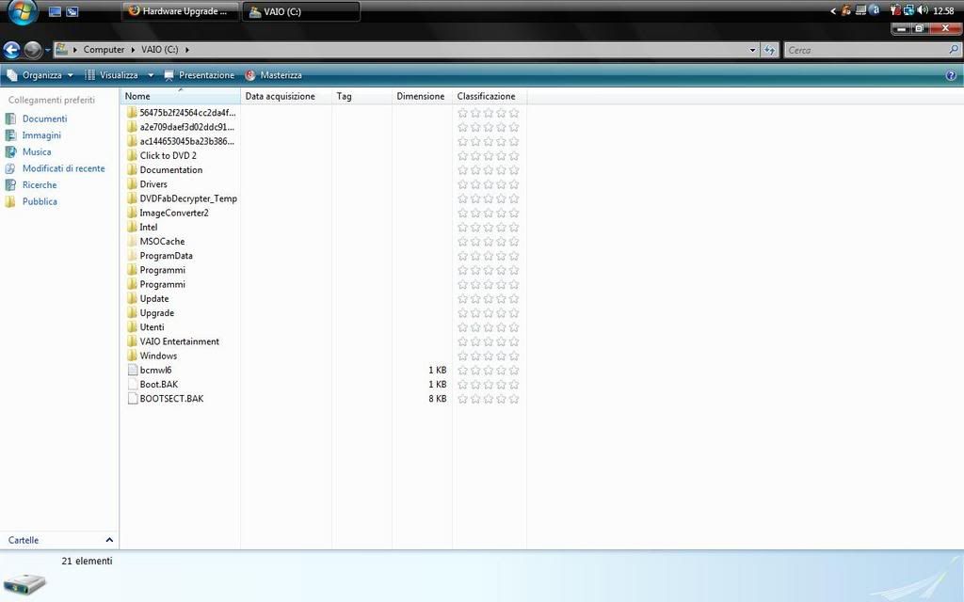Rate ImageConverter2 with three stars
The width and height of the screenshot is (964, 602).
(x=489, y=213)
